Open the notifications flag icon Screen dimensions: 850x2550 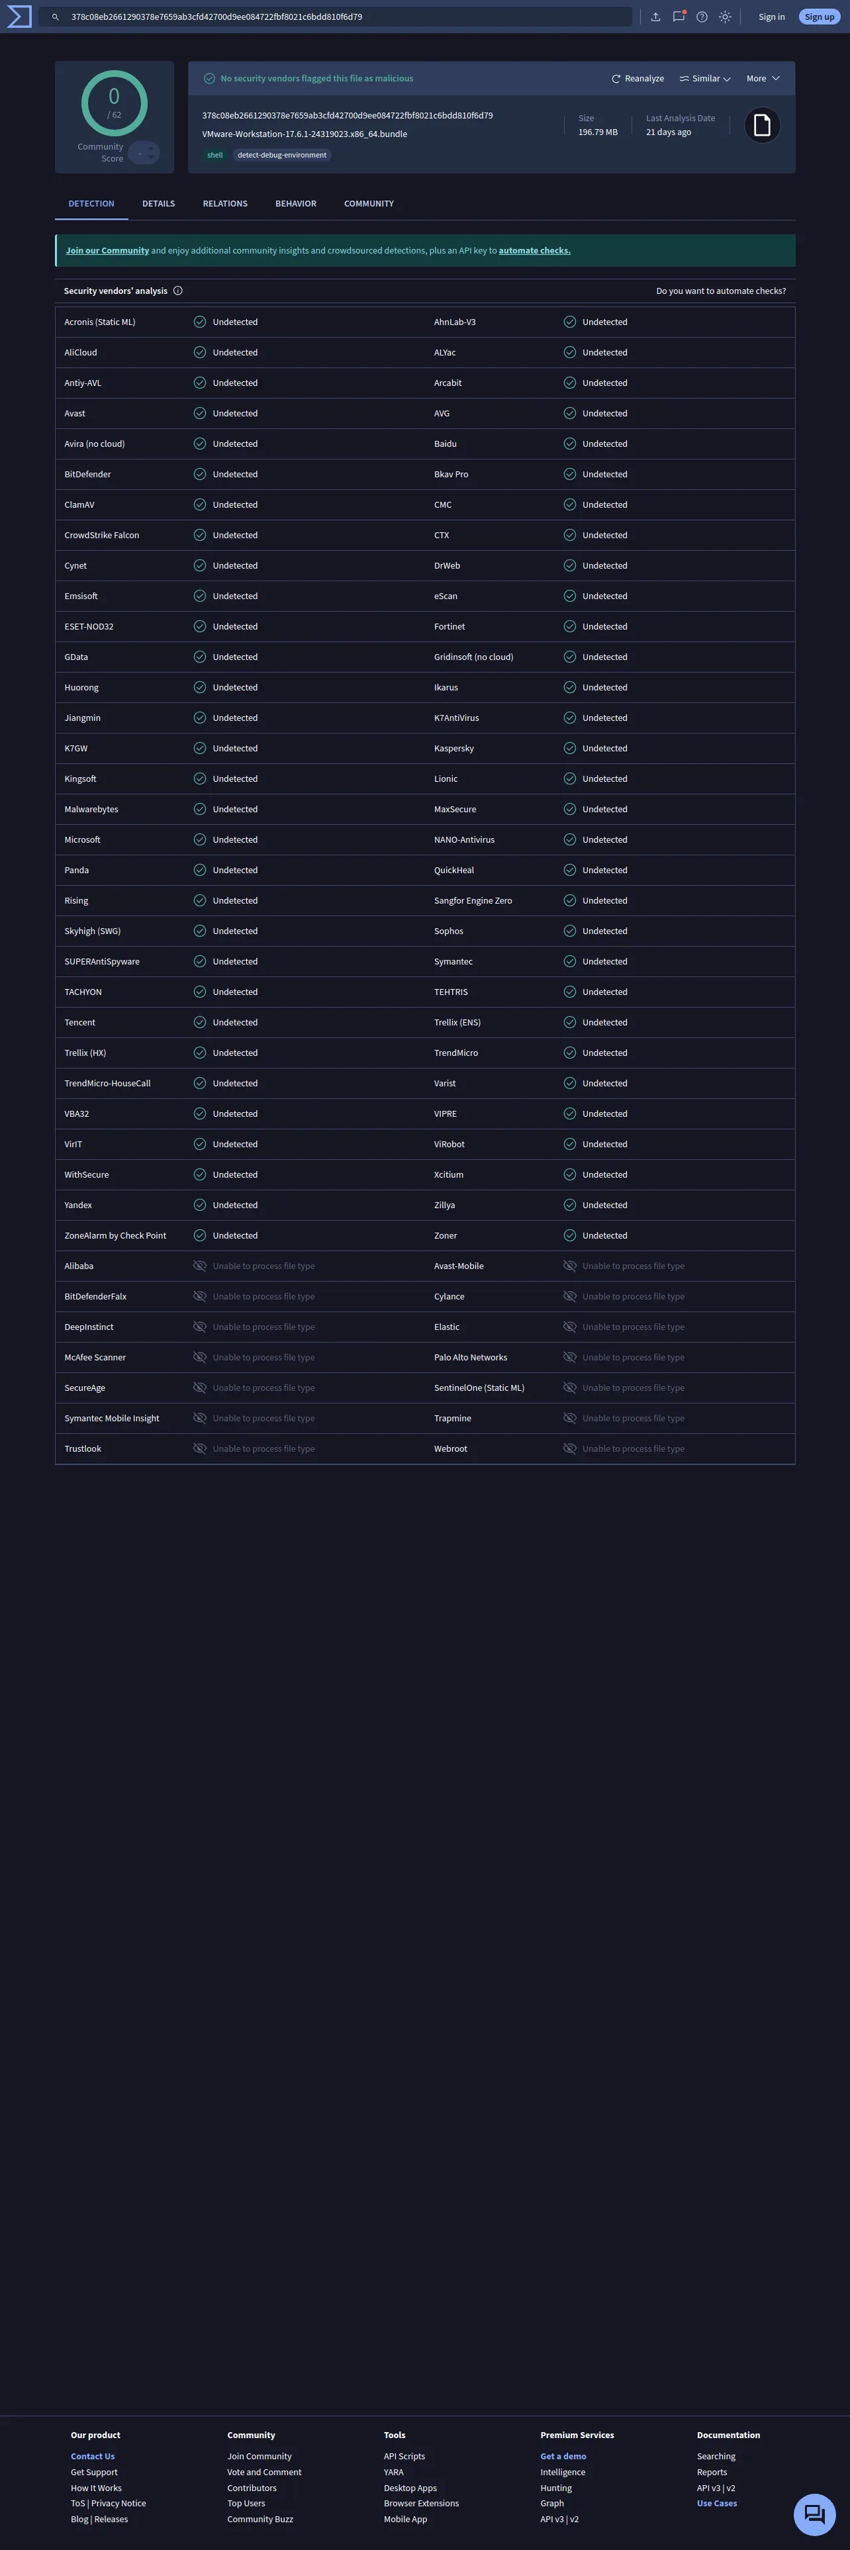679,17
